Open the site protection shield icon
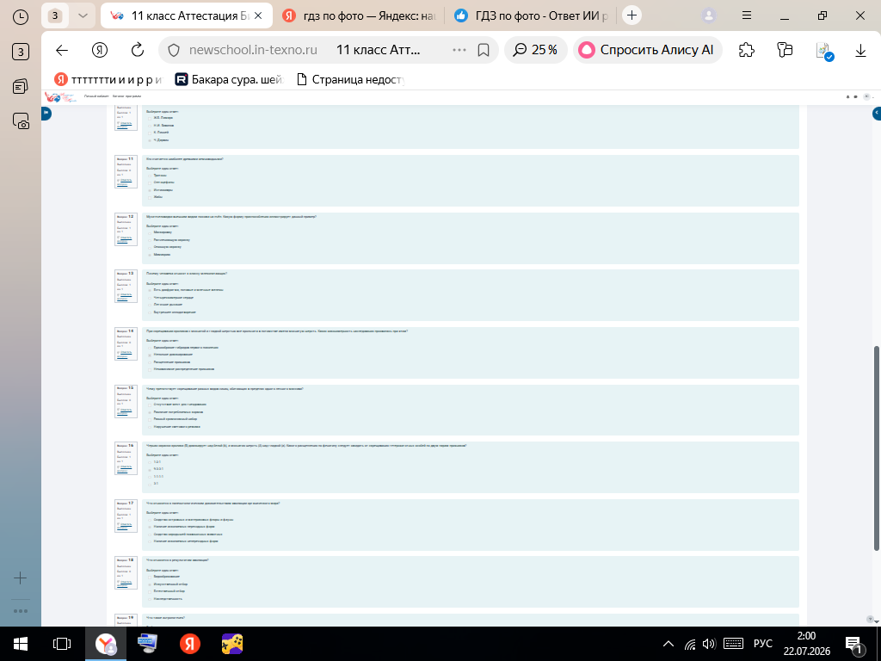This screenshot has height=661, width=881. point(174,50)
